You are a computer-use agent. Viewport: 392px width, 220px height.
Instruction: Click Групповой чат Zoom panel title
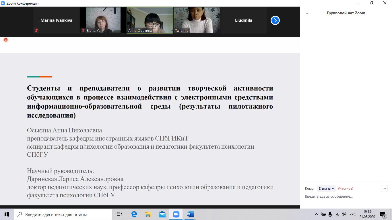coord(346,13)
